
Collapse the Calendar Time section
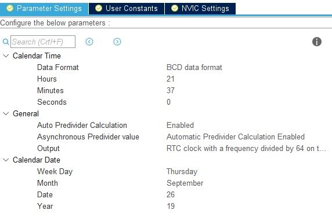tap(6, 56)
